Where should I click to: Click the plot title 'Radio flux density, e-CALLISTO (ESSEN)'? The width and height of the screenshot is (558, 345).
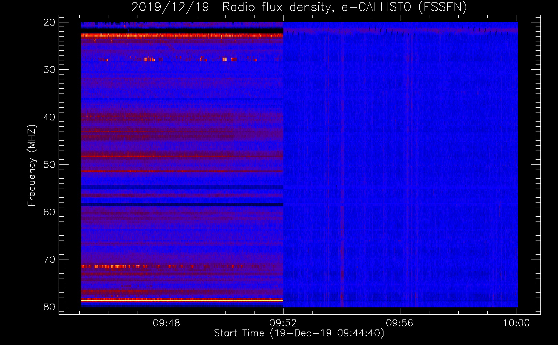pos(344,7)
